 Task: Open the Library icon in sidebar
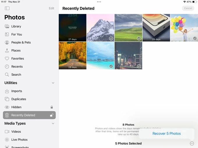[x=7, y=26]
